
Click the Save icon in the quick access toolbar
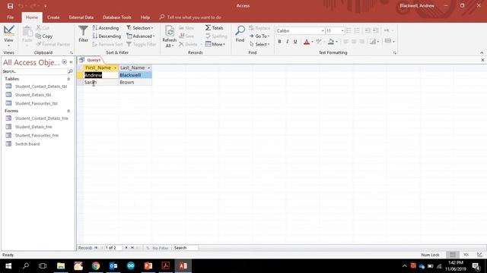tap(10, 6)
